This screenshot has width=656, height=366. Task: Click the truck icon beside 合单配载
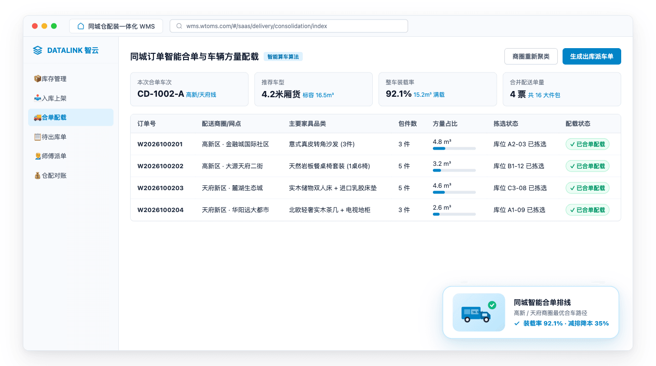(37, 117)
